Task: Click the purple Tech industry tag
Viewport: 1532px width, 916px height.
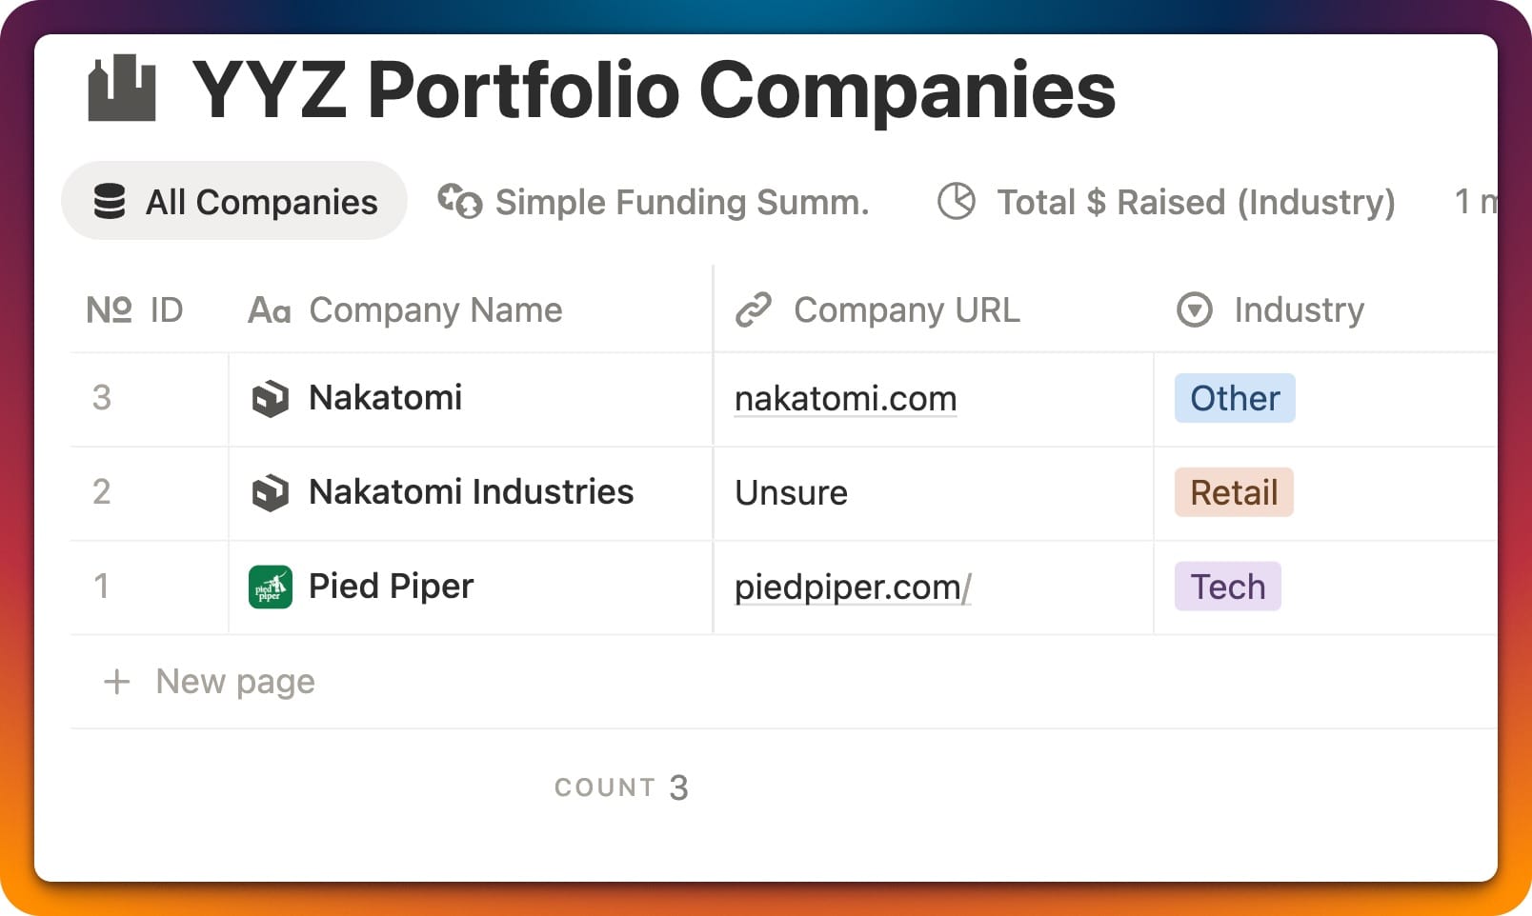Action: click(1227, 587)
